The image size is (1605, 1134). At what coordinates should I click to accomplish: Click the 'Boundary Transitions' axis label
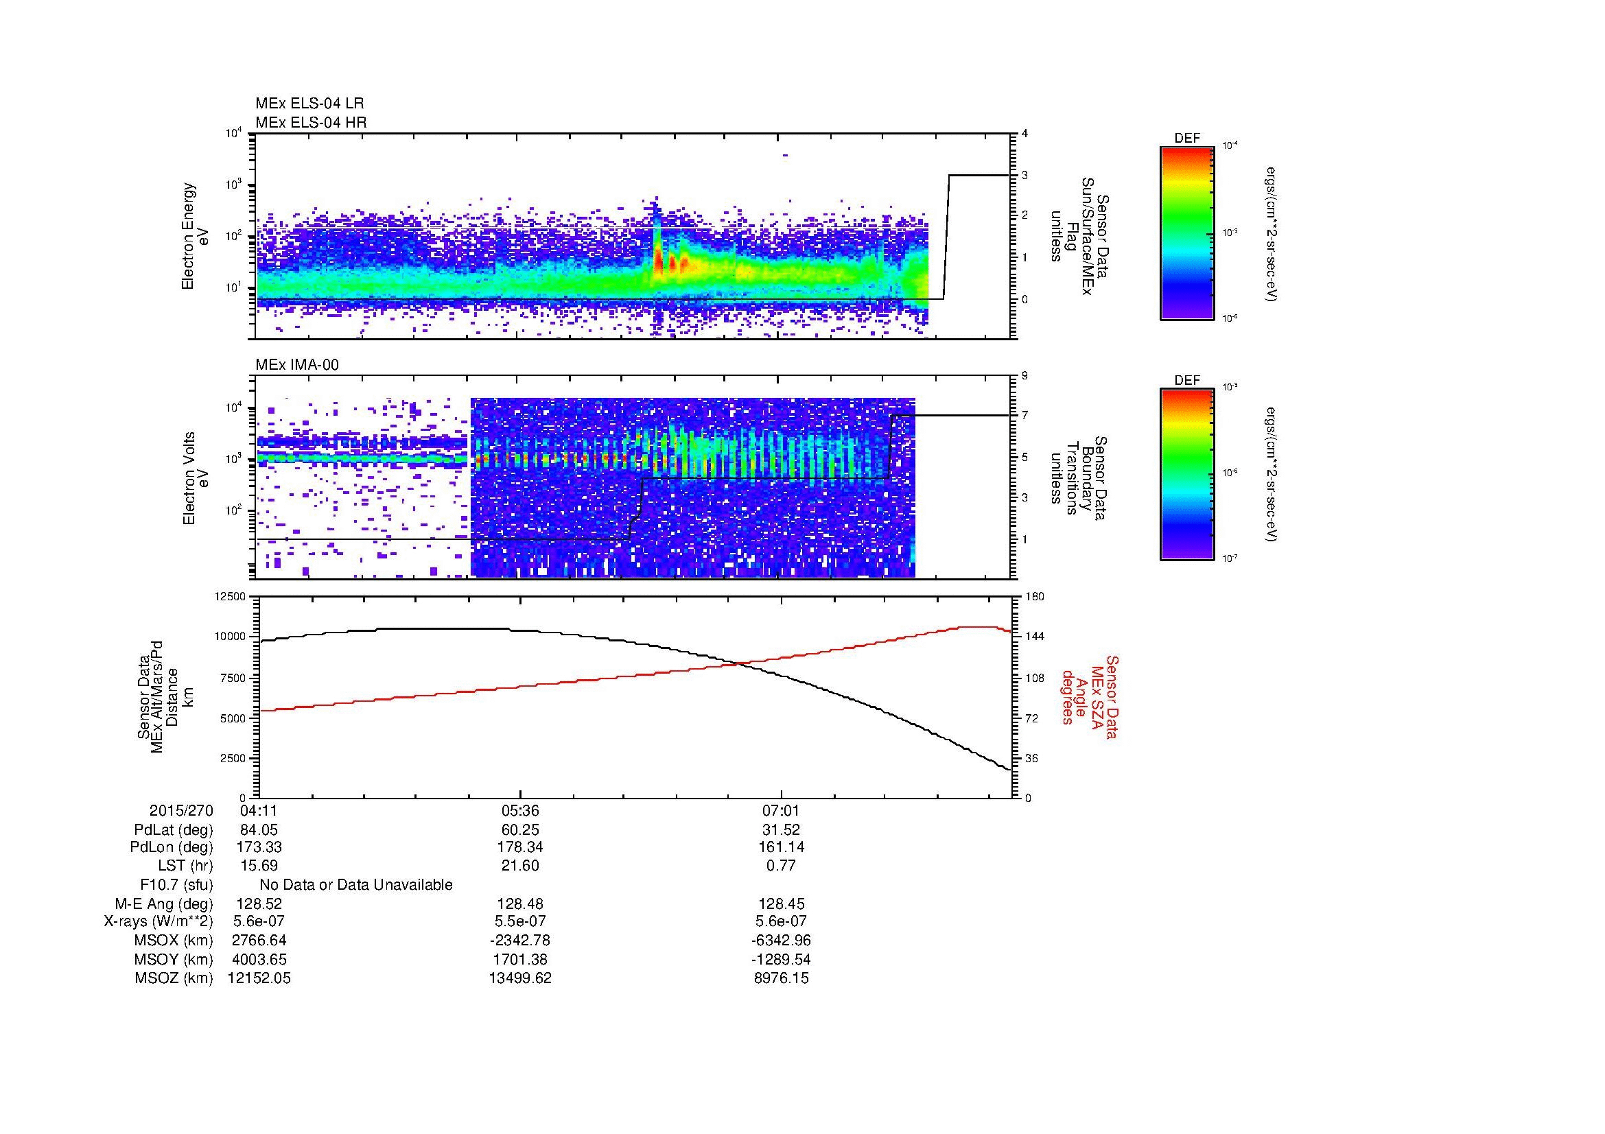click(1080, 478)
